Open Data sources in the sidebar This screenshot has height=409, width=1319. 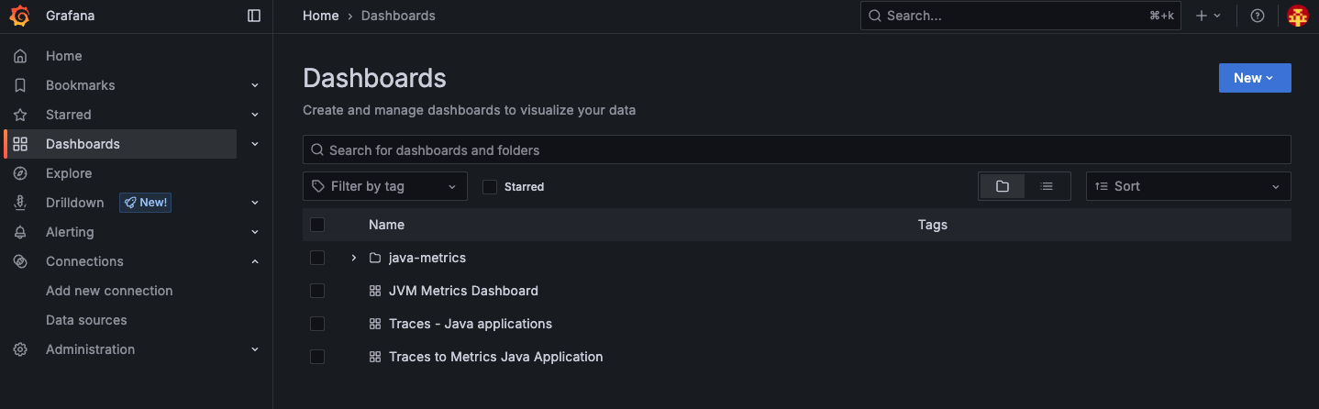click(86, 320)
